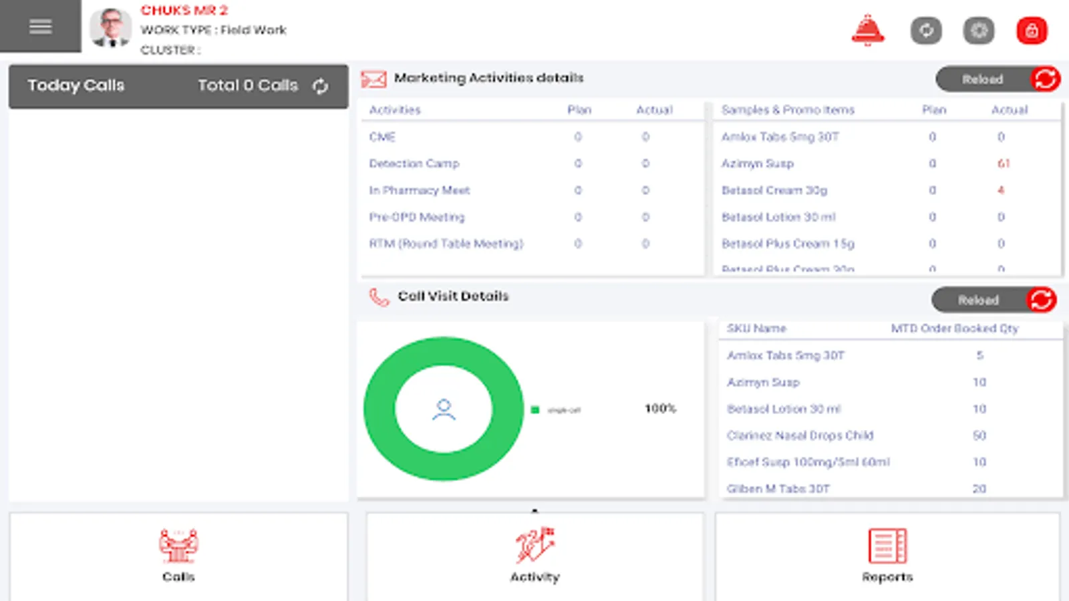The width and height of the screenshot is (1069, 601).
Task: Click Betasol Plus Cream 15g sample row
Action: 887,243
